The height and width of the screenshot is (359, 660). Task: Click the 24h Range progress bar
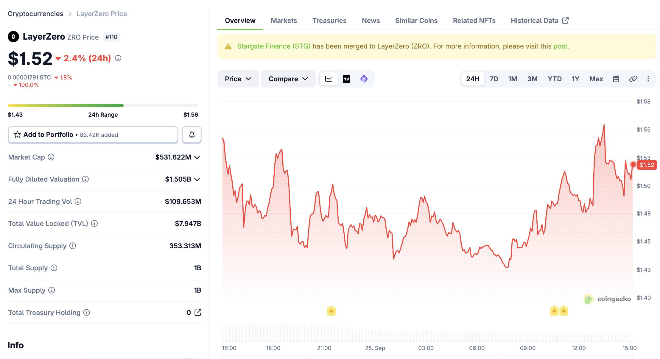tap(103, 106)
